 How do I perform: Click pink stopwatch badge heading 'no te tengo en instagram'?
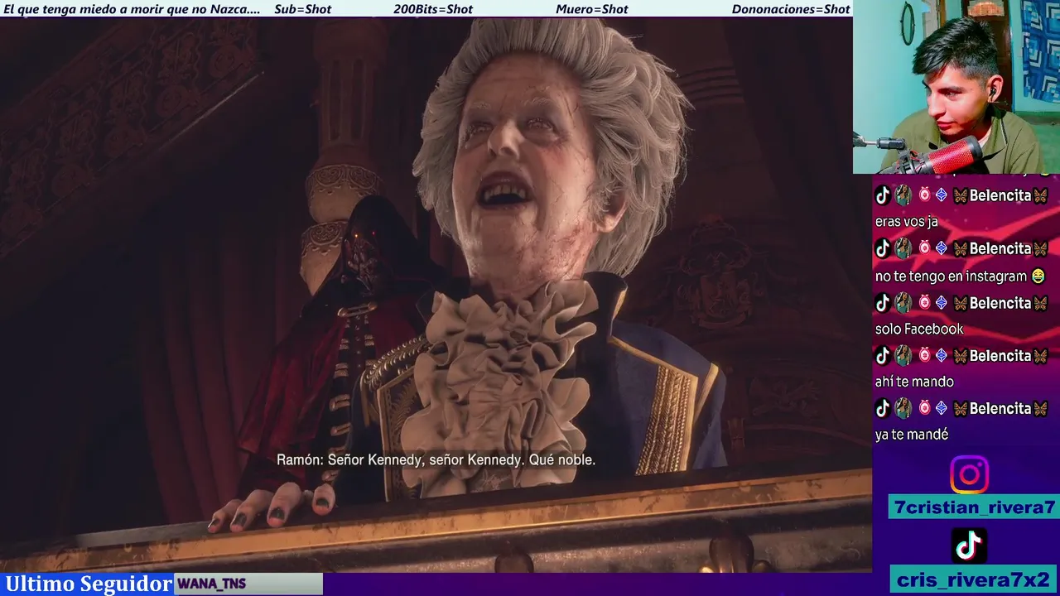924,248
